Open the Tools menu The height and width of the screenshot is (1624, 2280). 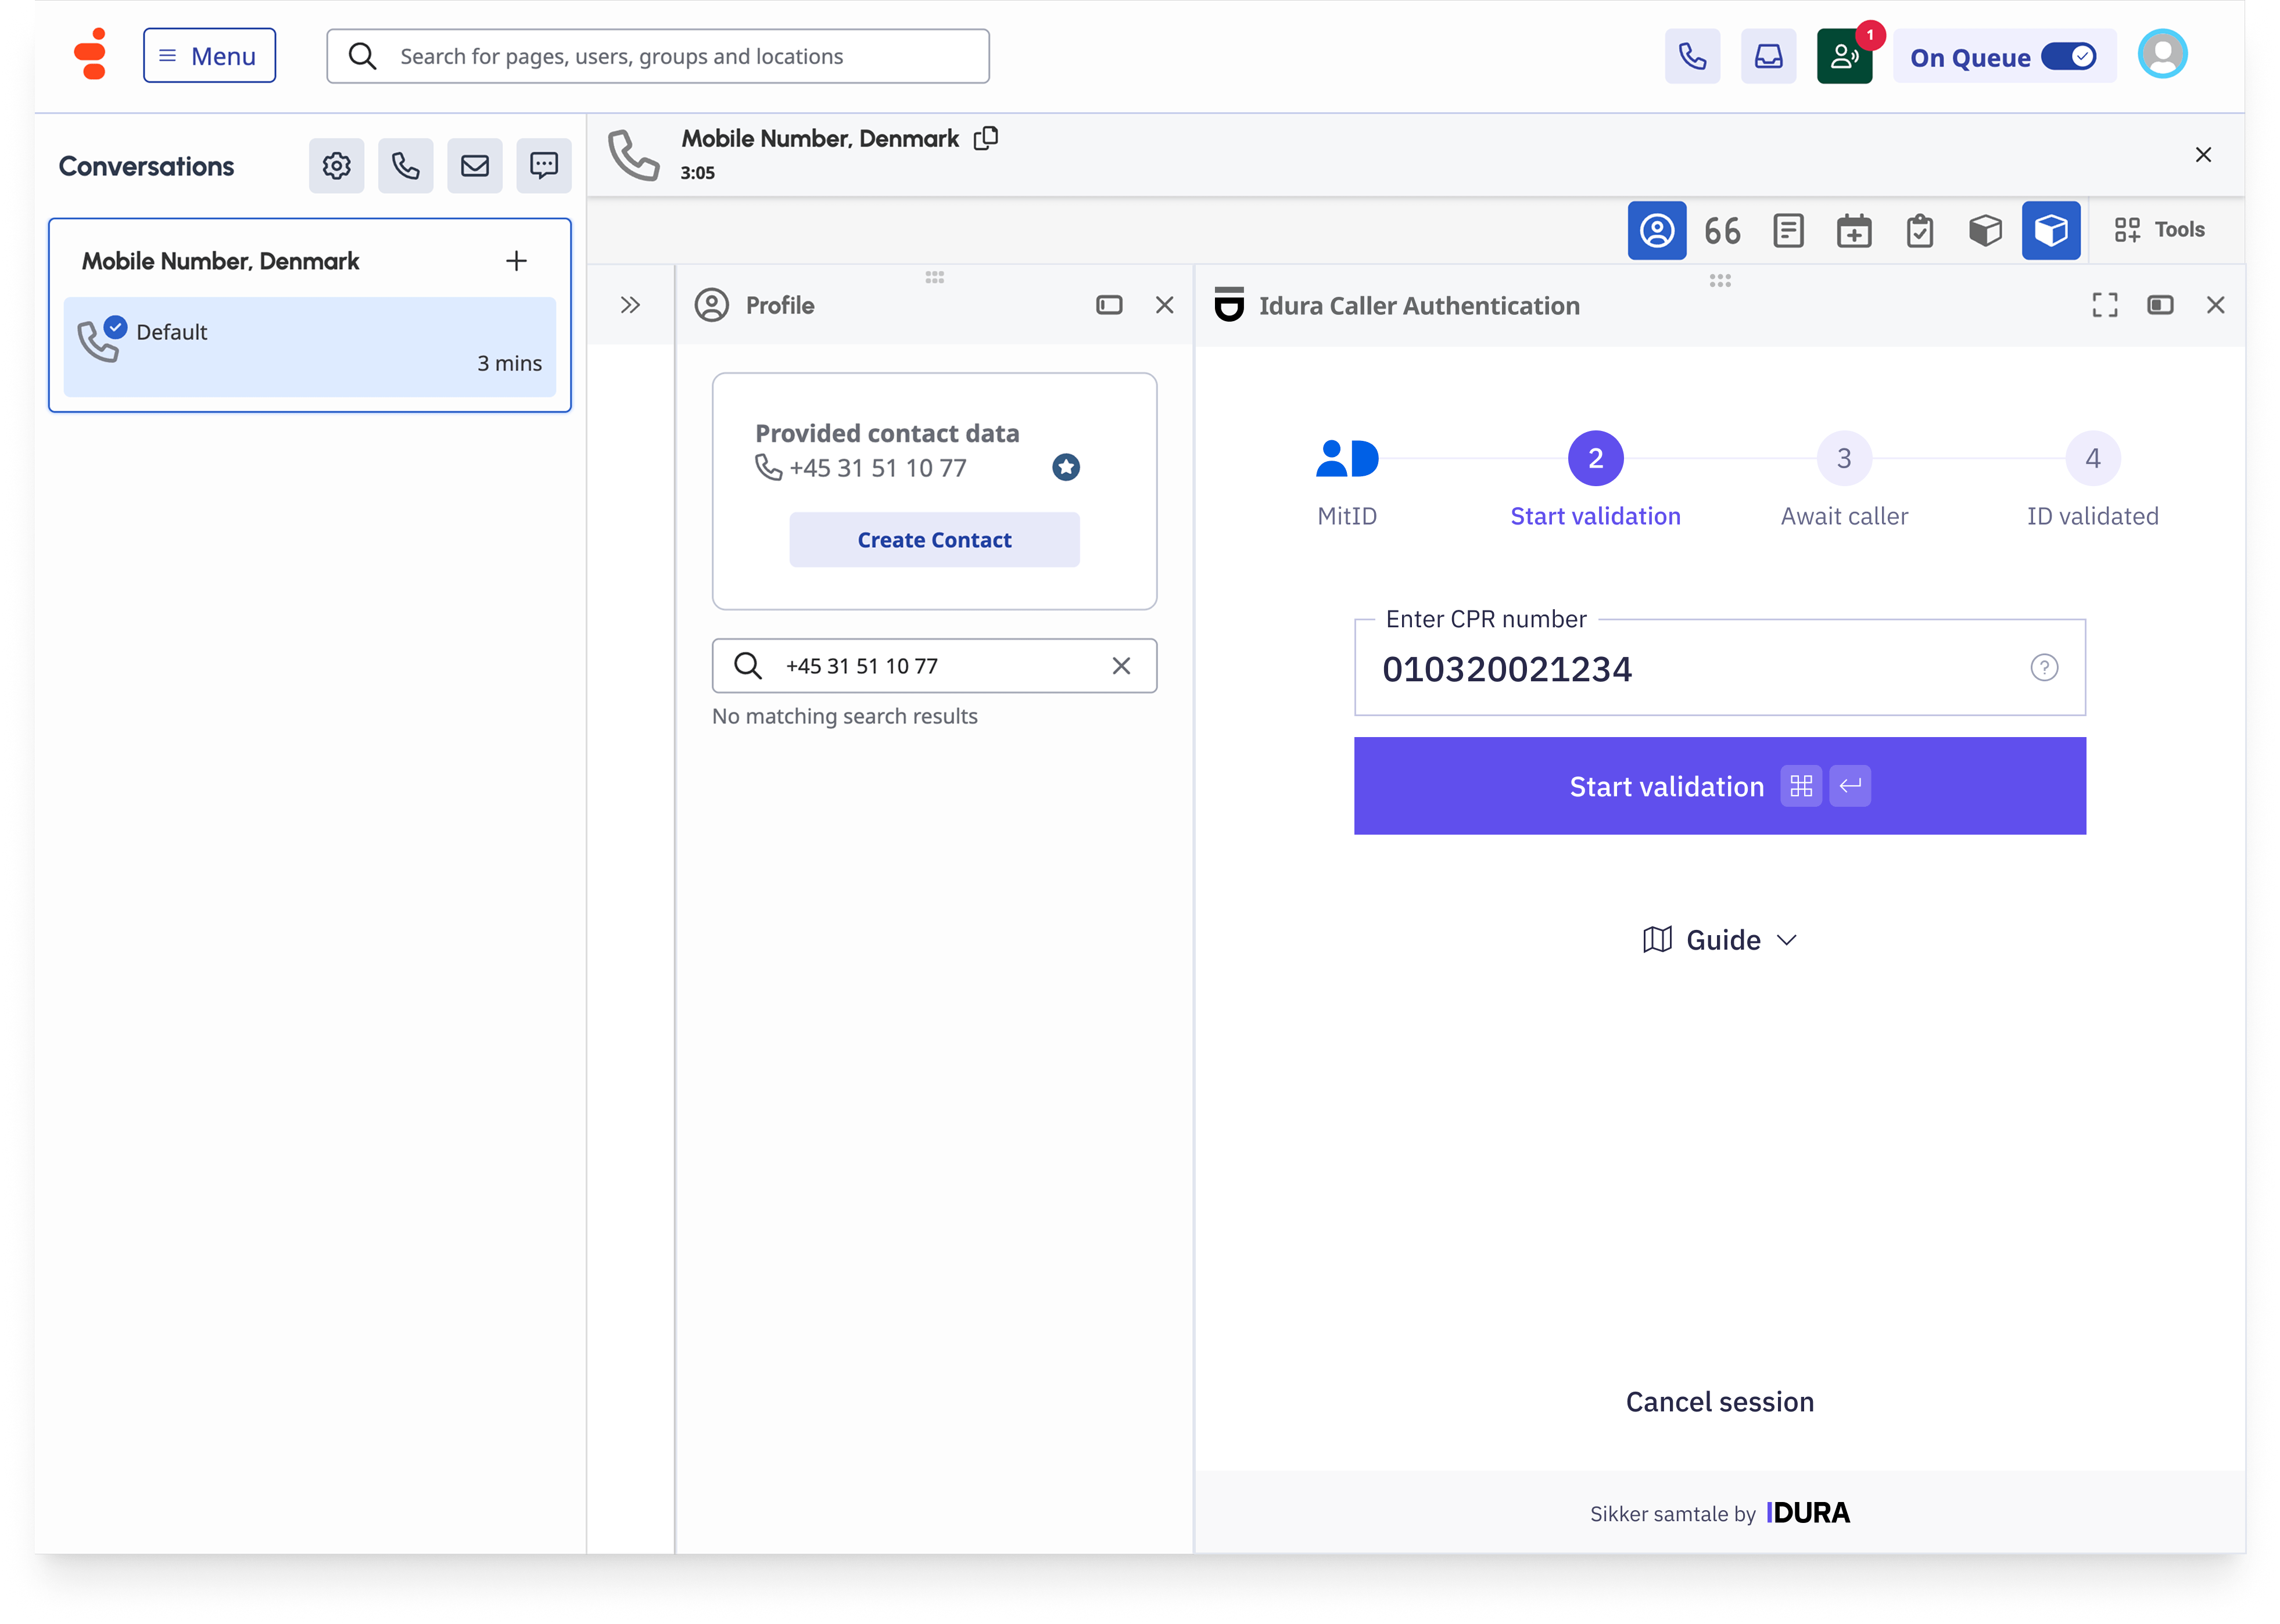point(2159,230)
